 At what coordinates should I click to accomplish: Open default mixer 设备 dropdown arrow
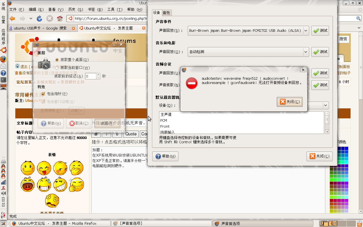pyautogui.click(x=326, y=105)
